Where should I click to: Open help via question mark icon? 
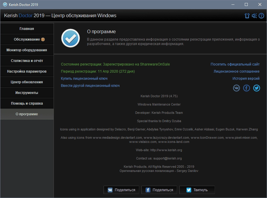pos(261,16)
